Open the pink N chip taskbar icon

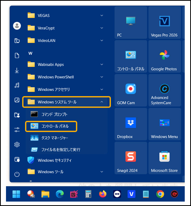click(x=74, y=194)
